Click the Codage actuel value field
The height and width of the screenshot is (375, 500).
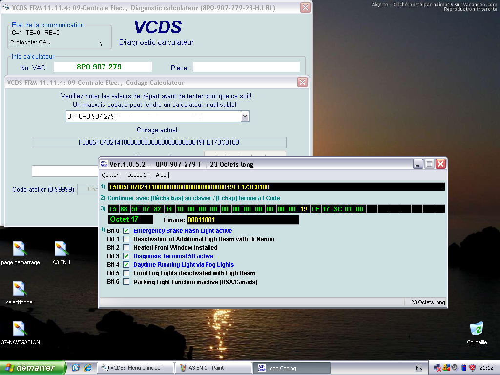point(159,143)
